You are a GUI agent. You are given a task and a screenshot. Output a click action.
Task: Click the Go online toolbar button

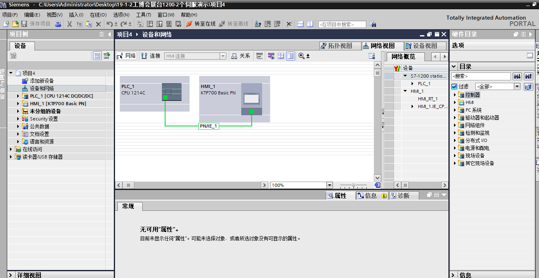tap(201, 24)
